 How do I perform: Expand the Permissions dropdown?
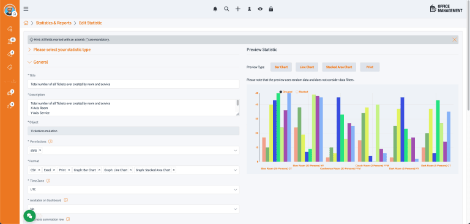click(x=133, y=150)
